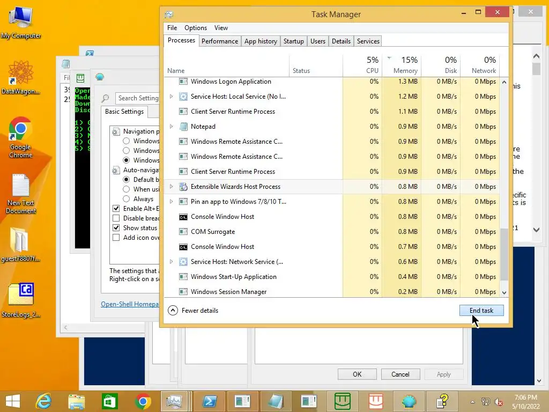Switch to Notepad taskbar button

point(276,401)
